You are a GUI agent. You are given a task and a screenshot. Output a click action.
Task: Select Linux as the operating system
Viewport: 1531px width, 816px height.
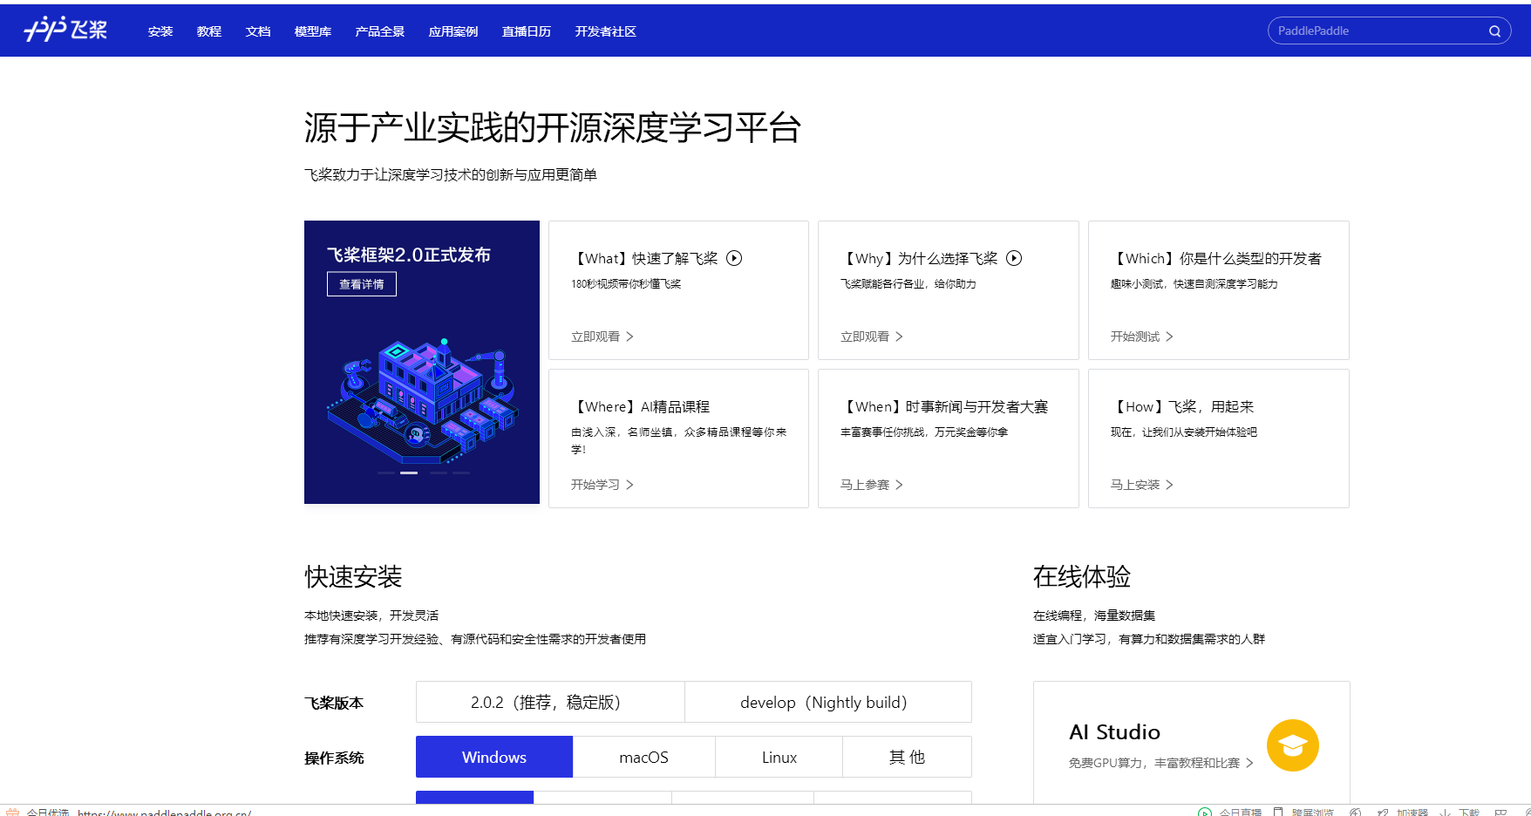pos(779,757)
